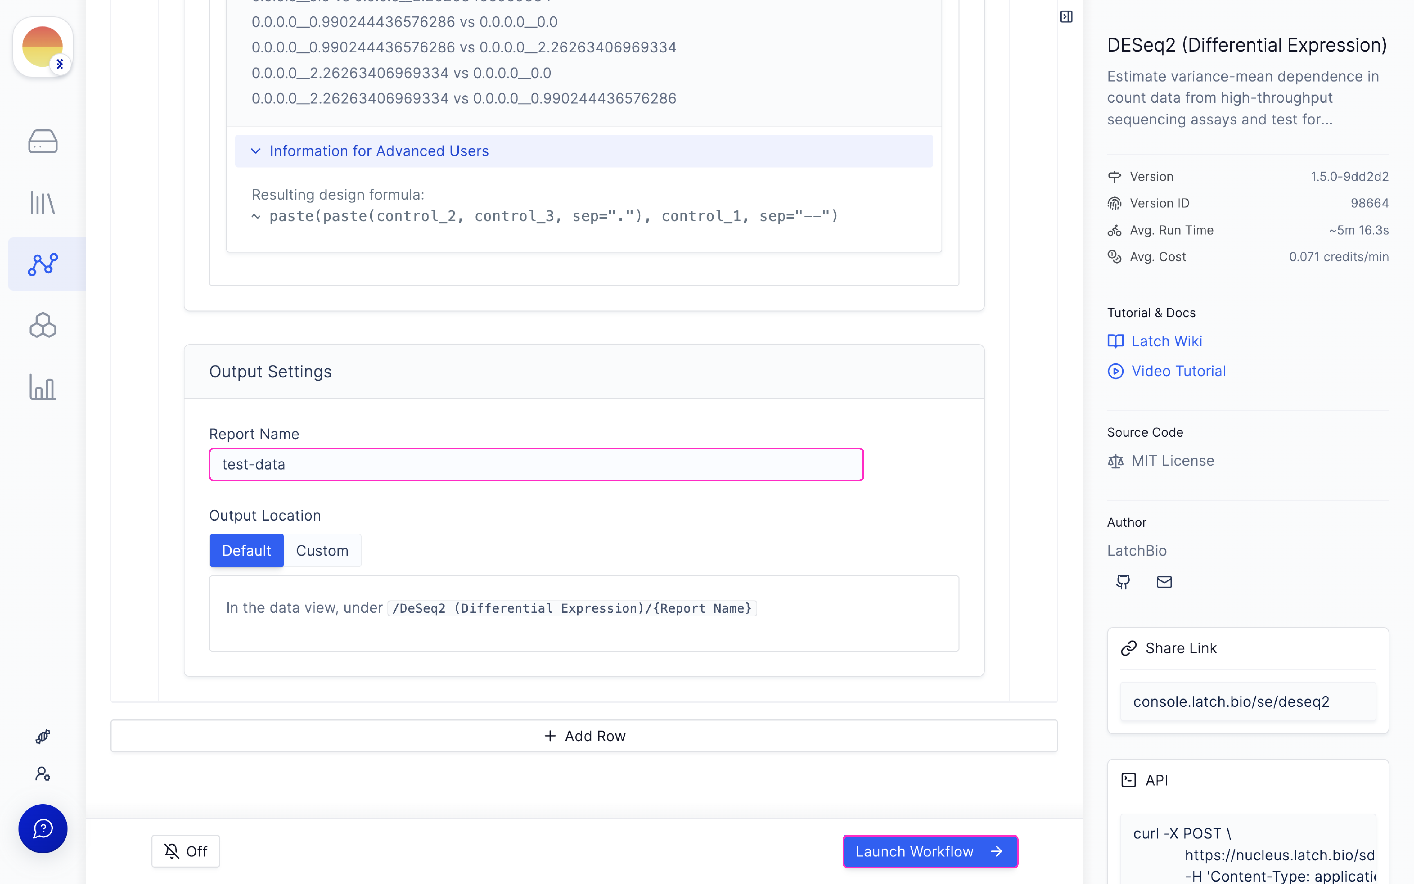Click the DNA helix sidebar icon
Image resolution: width=1414 pixels, height=884 pixels.
[x=43, y=737]
